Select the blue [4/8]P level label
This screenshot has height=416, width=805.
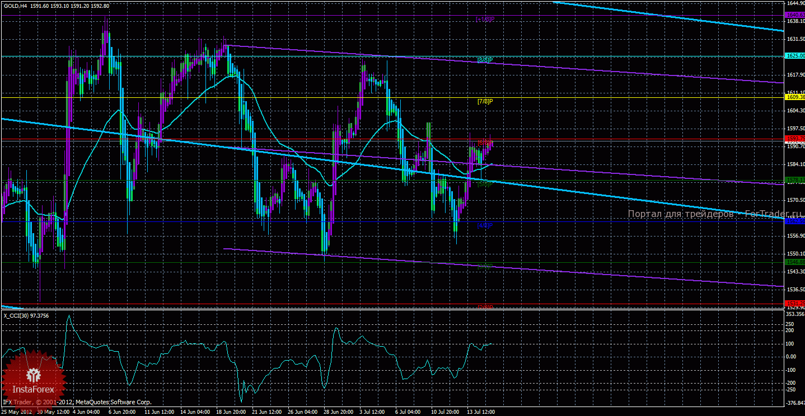point(485,226)
